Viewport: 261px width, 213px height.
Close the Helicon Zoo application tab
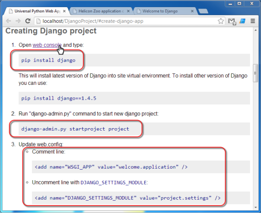point(128,11)
